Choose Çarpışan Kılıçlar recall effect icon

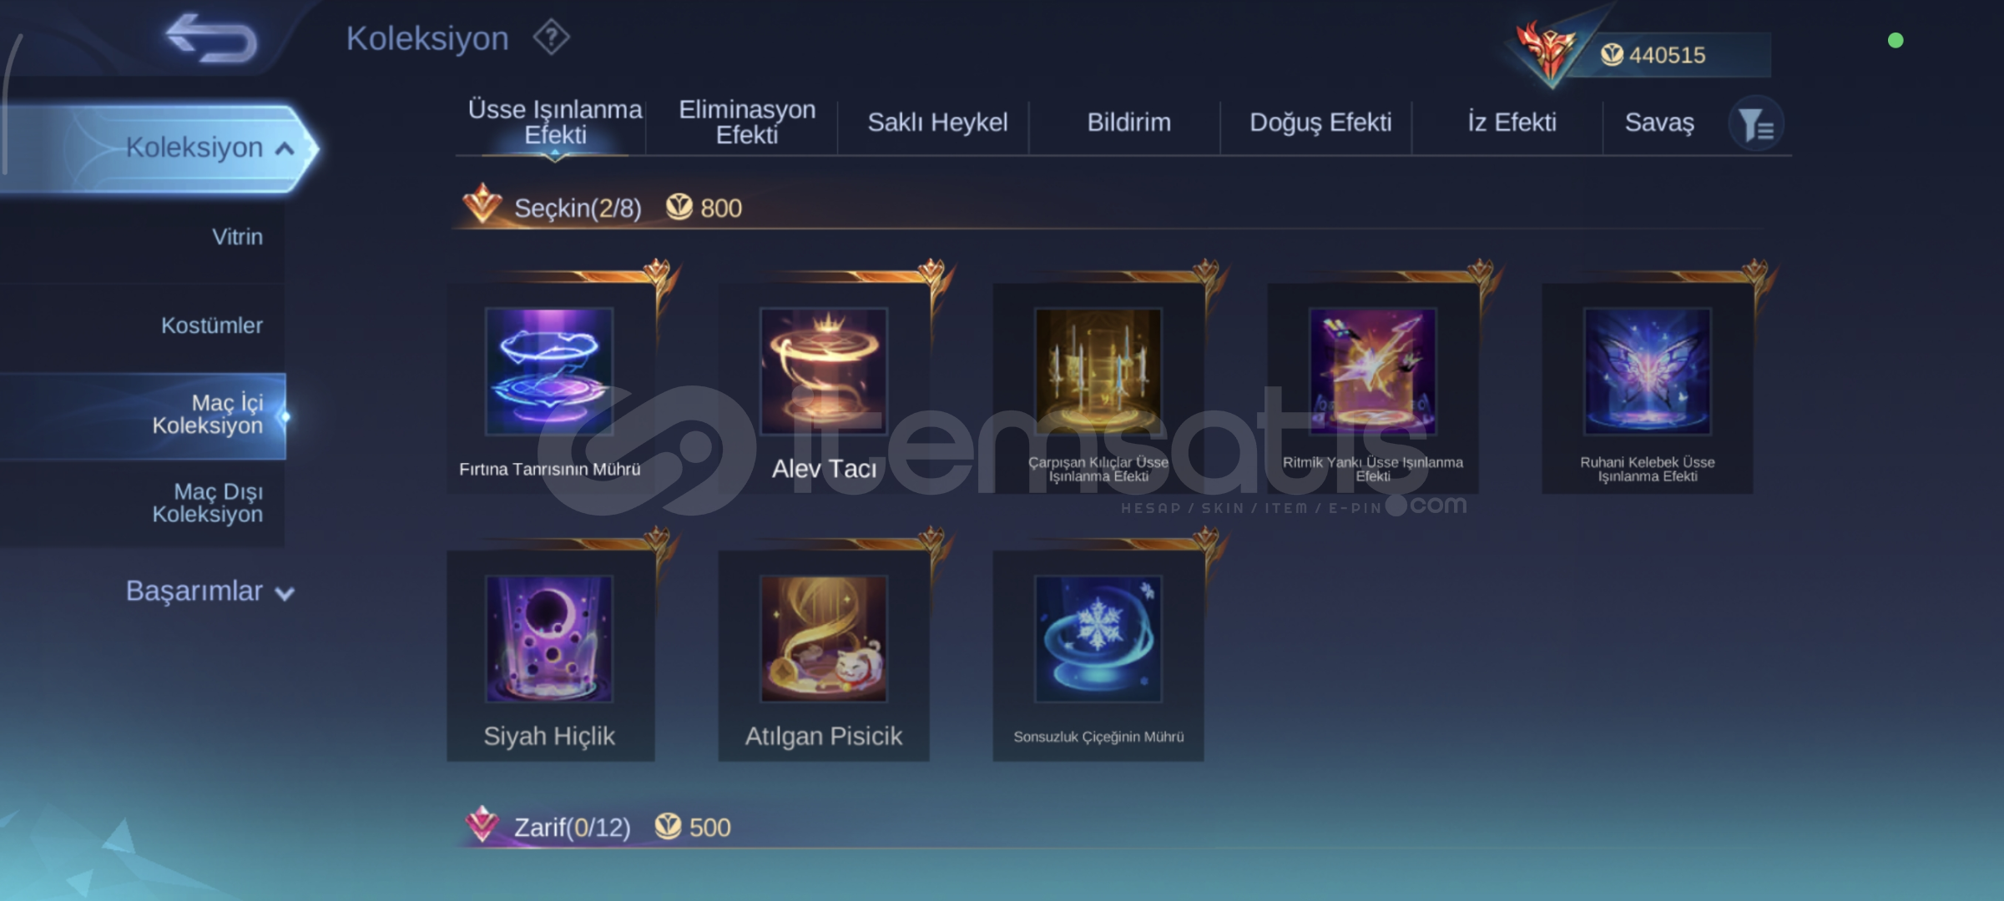(1098, 371)
